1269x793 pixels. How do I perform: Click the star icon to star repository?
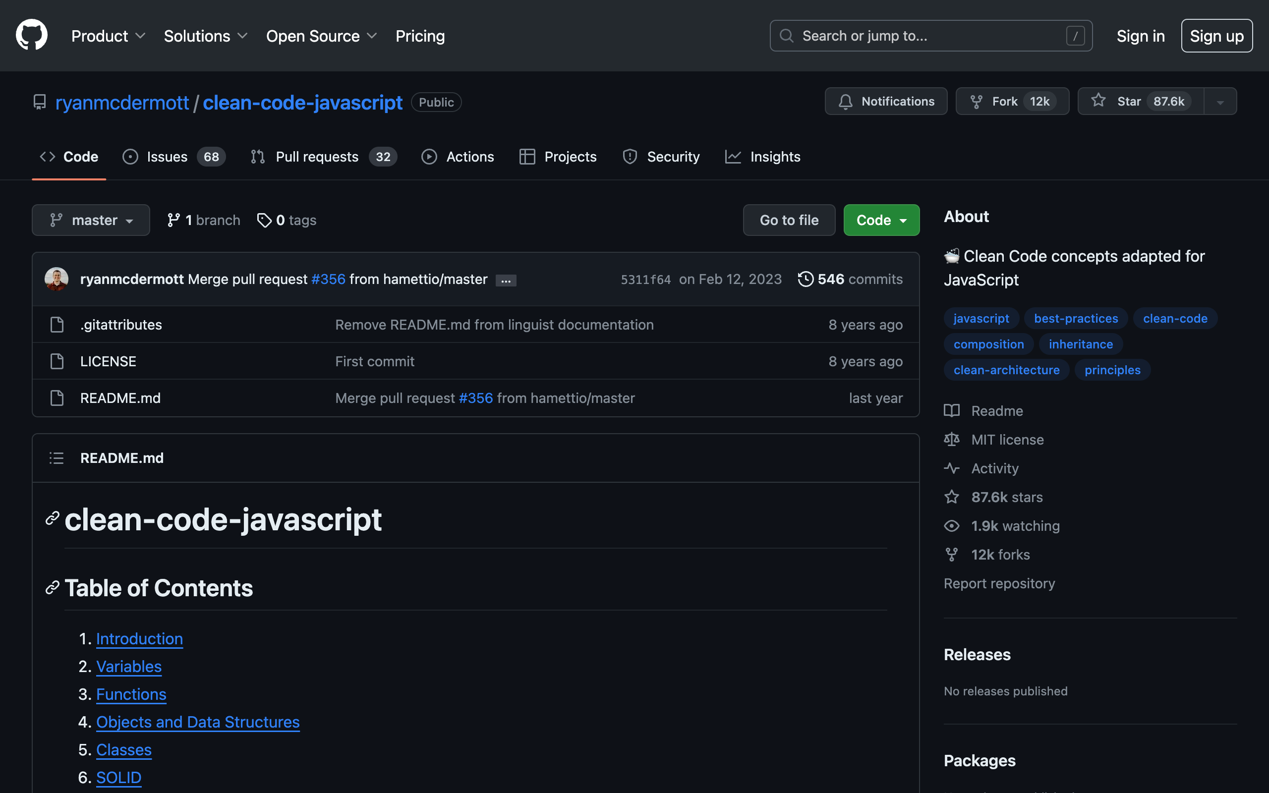tap(1098, 102)
